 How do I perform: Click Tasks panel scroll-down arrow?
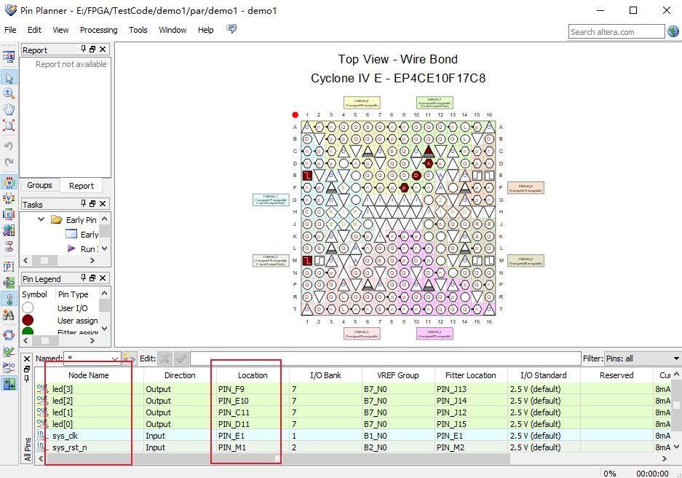point(104,248)
